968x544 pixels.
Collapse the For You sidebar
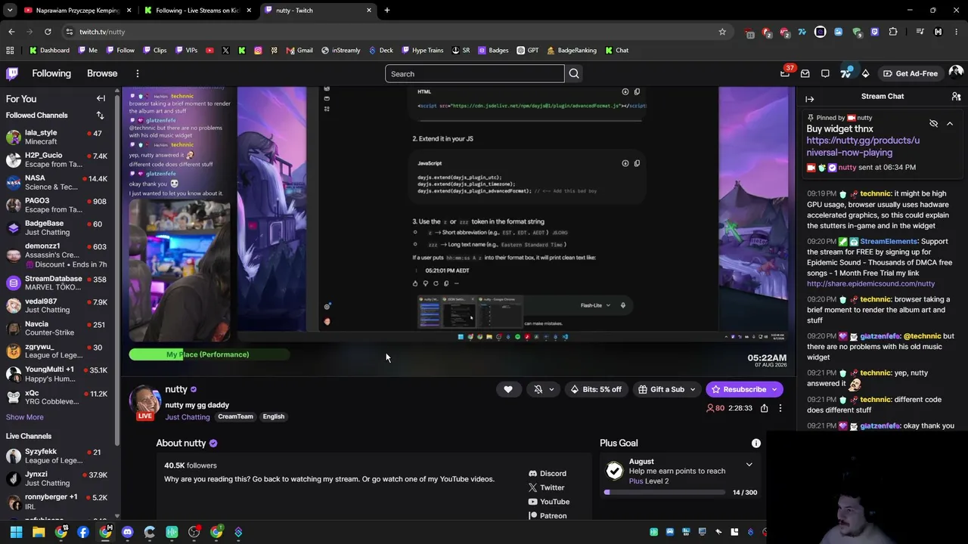click(101, 98)
